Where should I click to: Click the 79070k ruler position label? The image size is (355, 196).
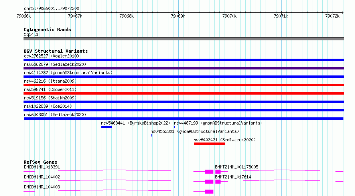click(229, 16)
